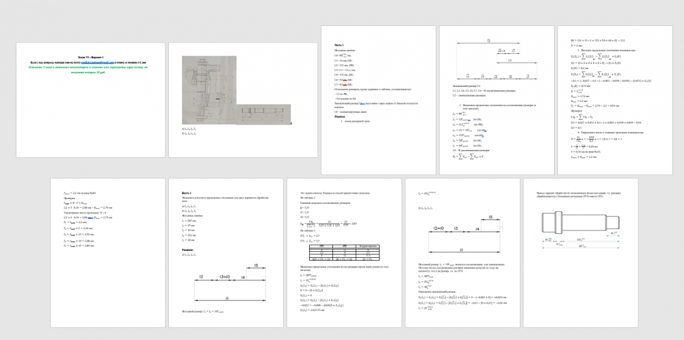Viewport: 684px width, 340px height.
Task: Click the 'l5' label in the 'l3=l0' diagram
Action: coord(256,265)
